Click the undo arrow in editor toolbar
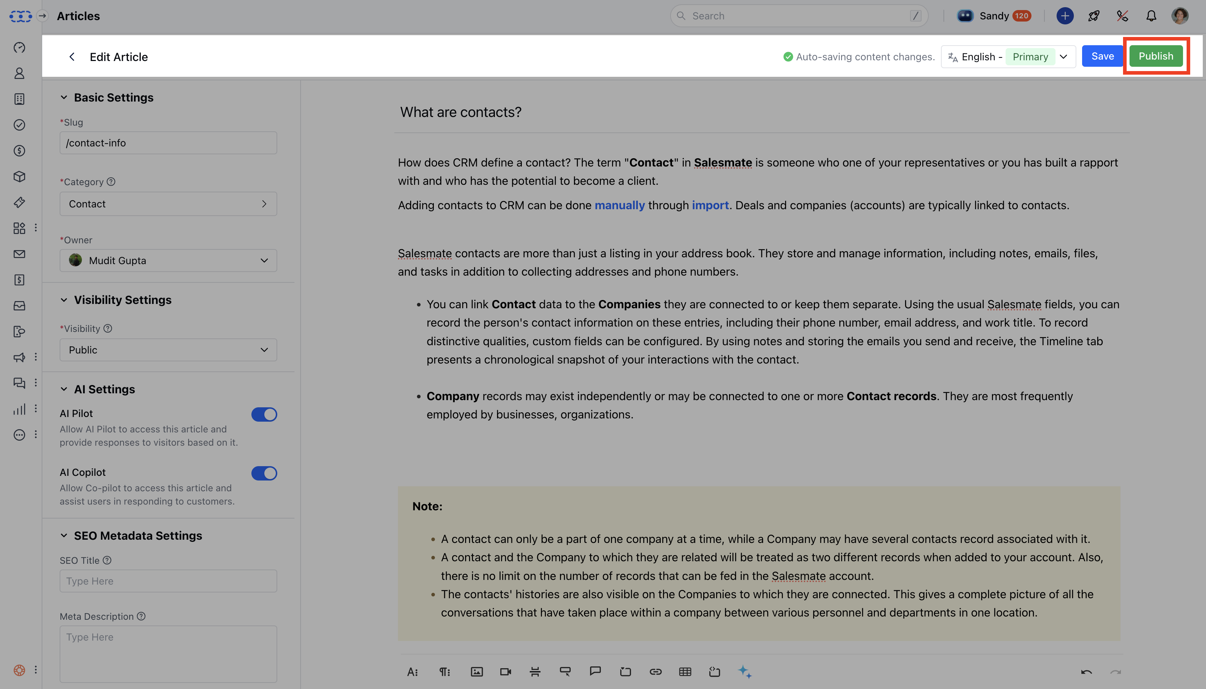Image resolution: width=1206 pixels, height=689 pixels. pos(1086,672)
